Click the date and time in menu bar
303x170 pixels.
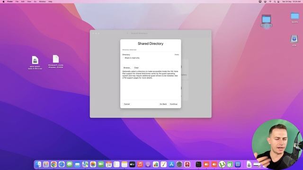pyautogui.click(x=292, y=1)
